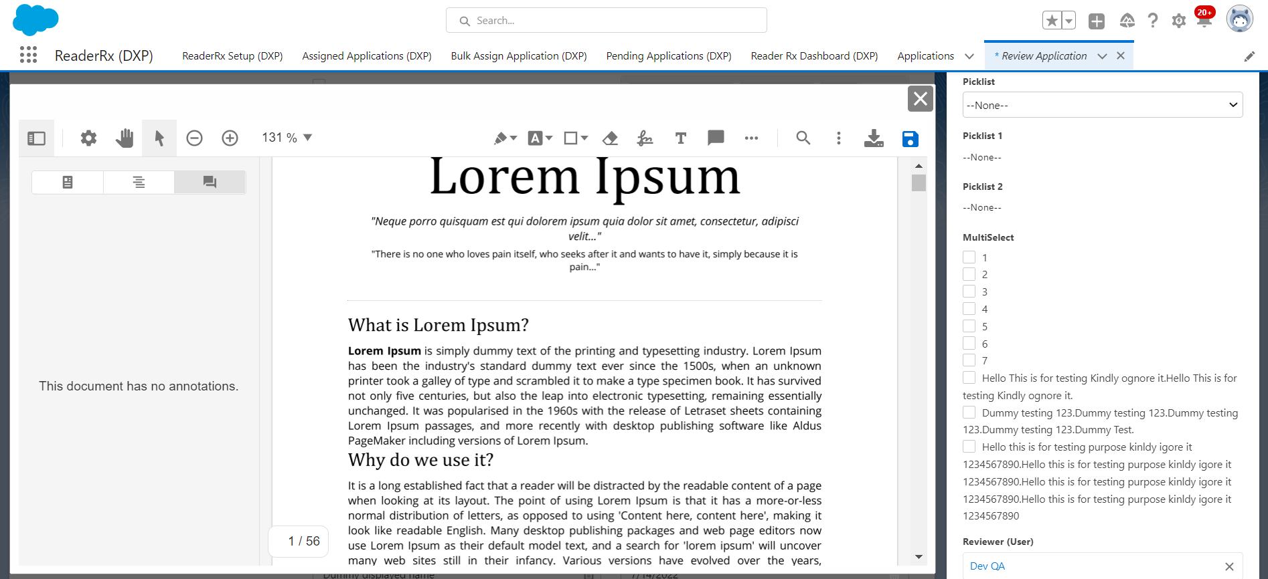Expand the Applications tab chevron
The height and width of the screenshot is (579, 1268).
coord(969,56)
